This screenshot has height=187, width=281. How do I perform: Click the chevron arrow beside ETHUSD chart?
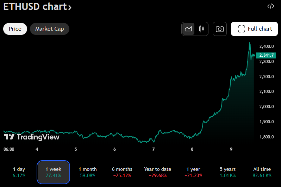point(69,7)
